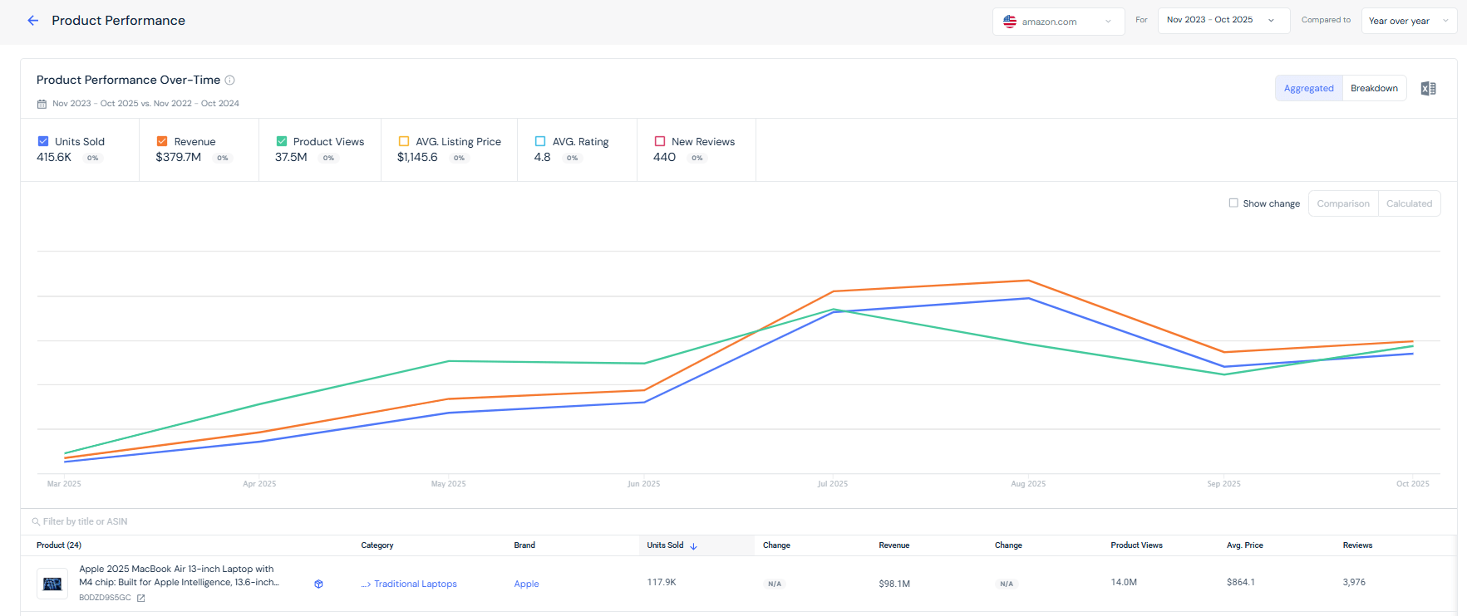Sort by the Product (24) column header
The width and height of the screenshot is (1467, 616).
tap(59, 545)
